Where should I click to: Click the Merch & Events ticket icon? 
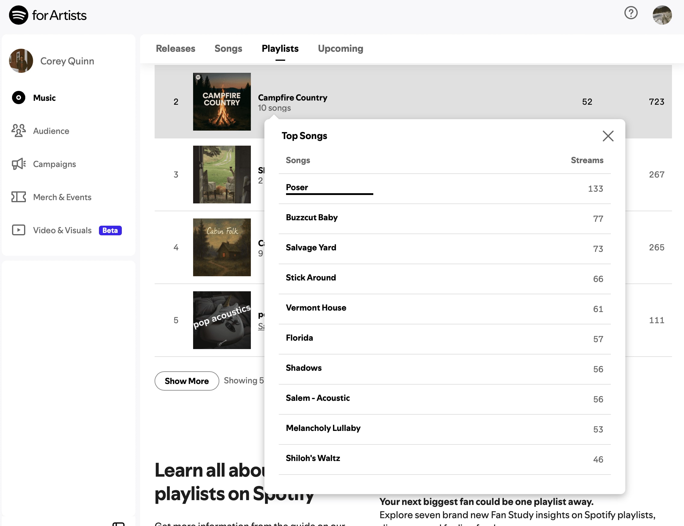click(x=18, y=197)
